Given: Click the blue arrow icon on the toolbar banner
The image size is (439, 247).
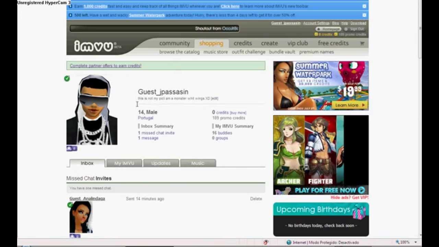Looking at the screenshot, I should (70, 6).
